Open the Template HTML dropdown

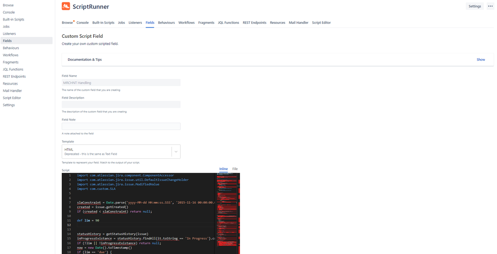121,151
